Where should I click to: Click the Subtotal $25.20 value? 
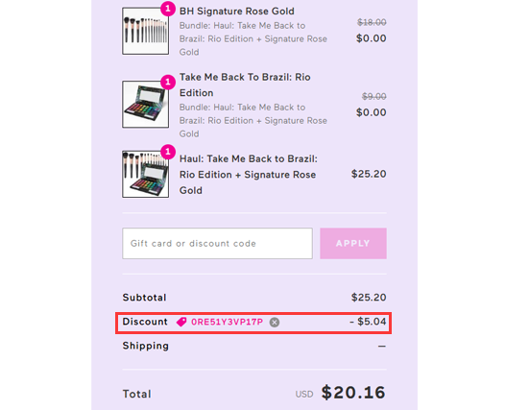369,298
